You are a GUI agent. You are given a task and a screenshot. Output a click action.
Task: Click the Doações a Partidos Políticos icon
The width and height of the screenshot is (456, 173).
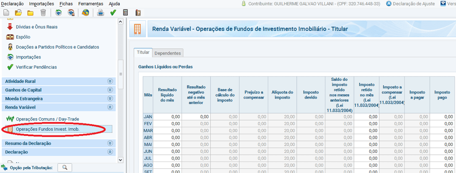click(x=10, y=47)
